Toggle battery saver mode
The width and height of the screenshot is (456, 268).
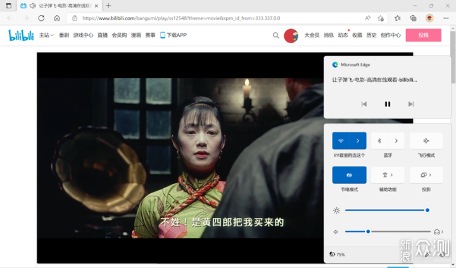(349, 175)
